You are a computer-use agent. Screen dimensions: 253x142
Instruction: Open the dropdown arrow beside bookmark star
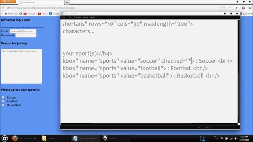coord(224,8)
